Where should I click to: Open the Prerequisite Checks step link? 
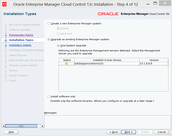pyautogui.click(x=21, y=35)
